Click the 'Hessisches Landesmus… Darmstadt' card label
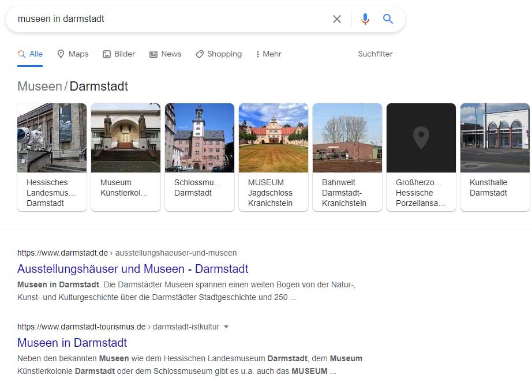Screen dimensions: 532x386 (51, 193)
